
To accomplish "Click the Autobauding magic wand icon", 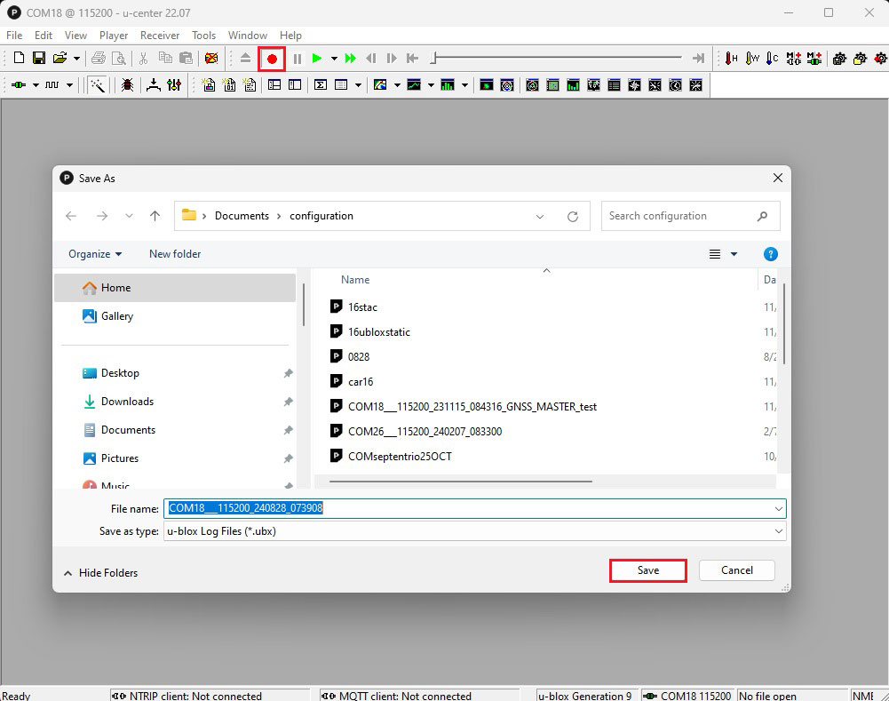I will click(x=98, y=85).
